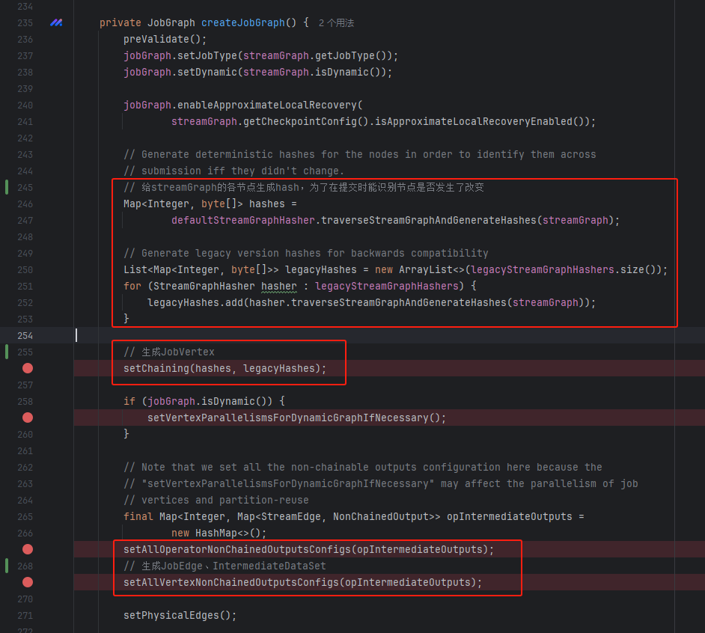Click the '// 生成JobVertex' comment
The image size is (705, 633).
point(169,352)
